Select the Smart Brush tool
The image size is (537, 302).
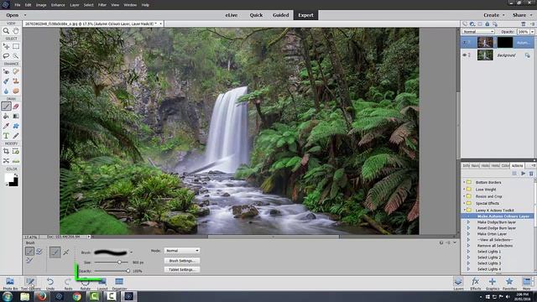[x=6, y=81]
